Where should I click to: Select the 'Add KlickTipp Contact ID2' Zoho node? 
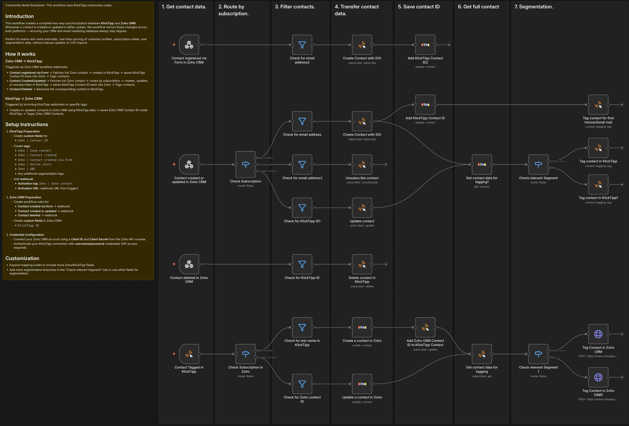pos(425,45)
